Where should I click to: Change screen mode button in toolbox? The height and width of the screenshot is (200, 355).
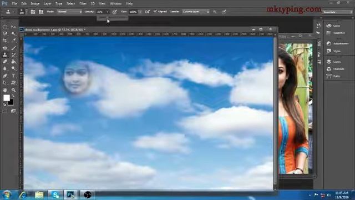[13, 111]
